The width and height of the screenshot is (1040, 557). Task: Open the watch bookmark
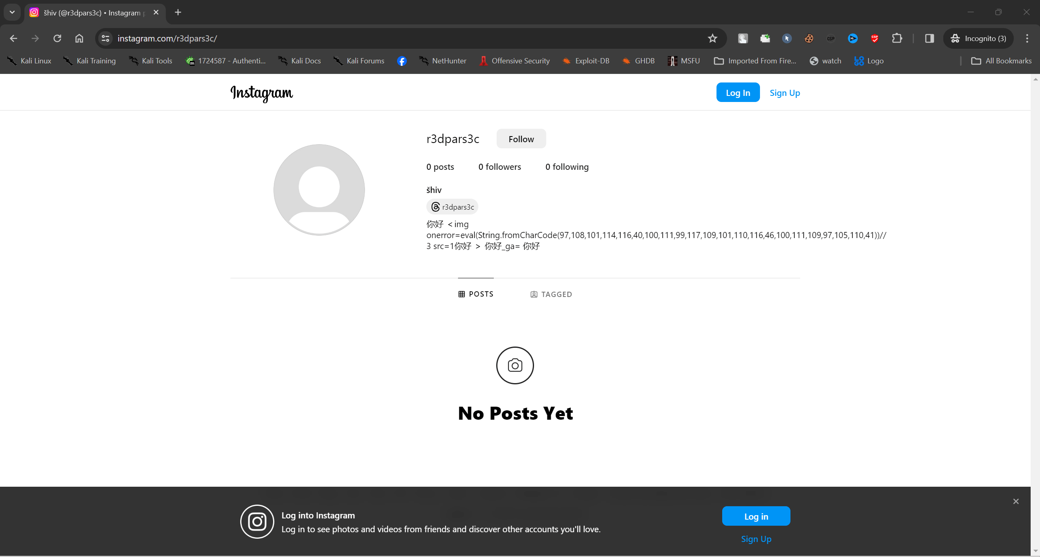[825, 61]
